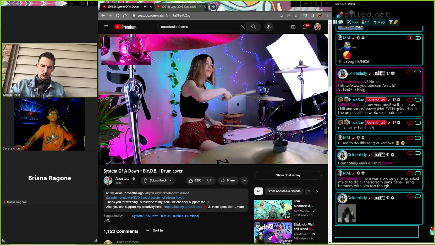Open the YouTube account avatar menu
The width and height of the screenshot is (435, 245).
317,27
